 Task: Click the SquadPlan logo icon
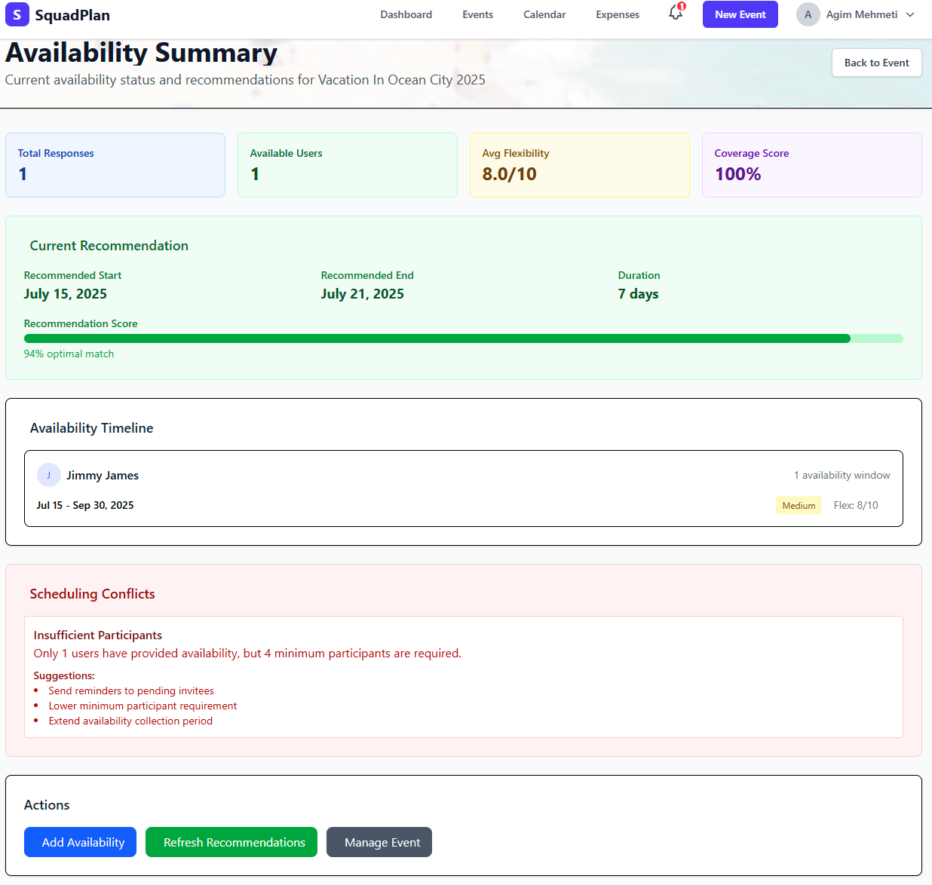coord(17,14)
